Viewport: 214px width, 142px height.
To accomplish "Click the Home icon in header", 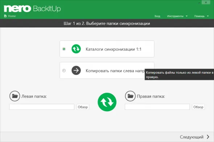I will 5,16.
